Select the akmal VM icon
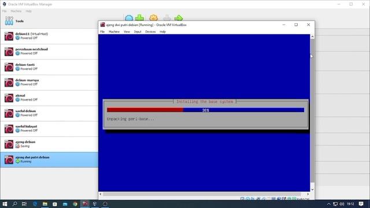This screenshot has width=370, height=208. tap(9, 98)
